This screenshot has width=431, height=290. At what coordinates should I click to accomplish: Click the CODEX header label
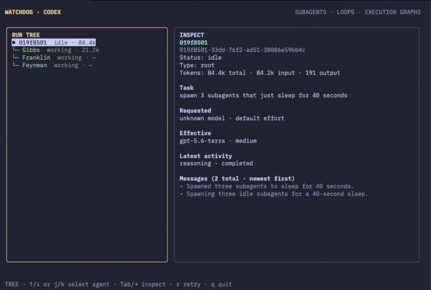point(52,12)
